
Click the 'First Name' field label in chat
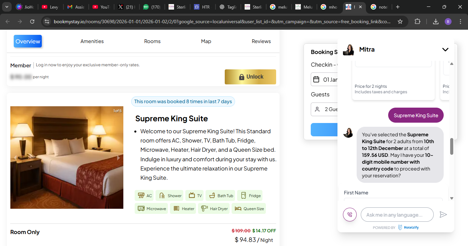coord(356,193)
